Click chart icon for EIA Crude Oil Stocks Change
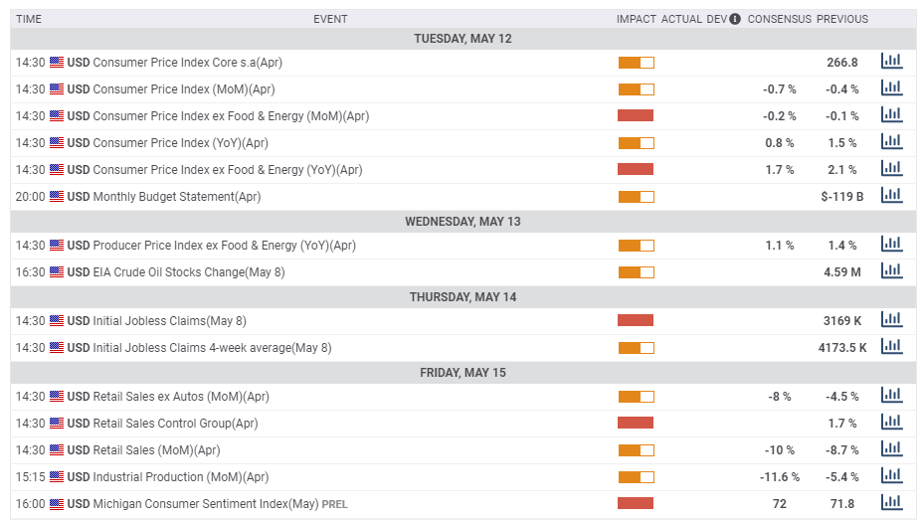This screenshot has width=921, height=520. (891, 271)
